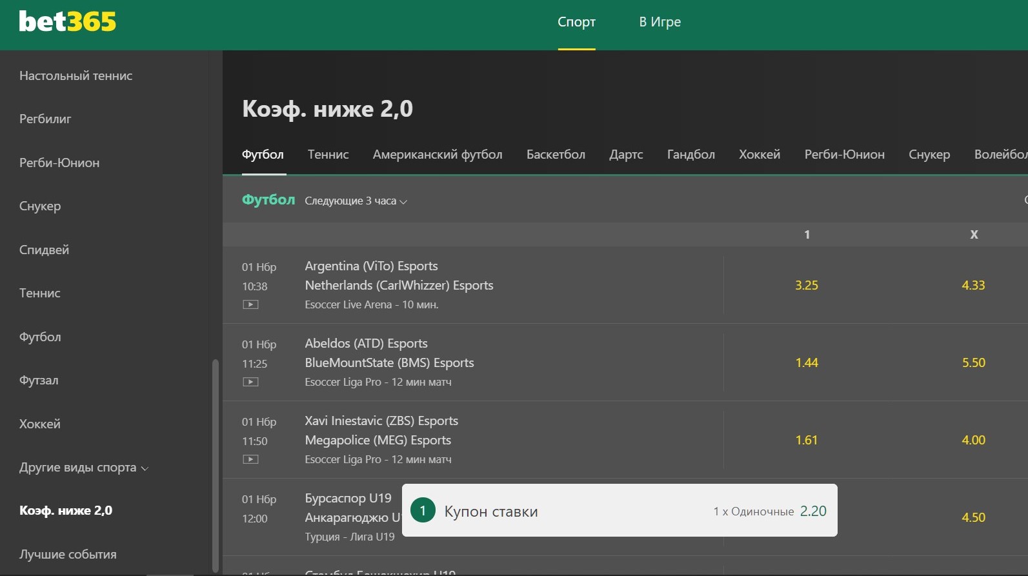Click the sidebar vertical scrollbar
The image size is (1028, 576).
[216, 466]
